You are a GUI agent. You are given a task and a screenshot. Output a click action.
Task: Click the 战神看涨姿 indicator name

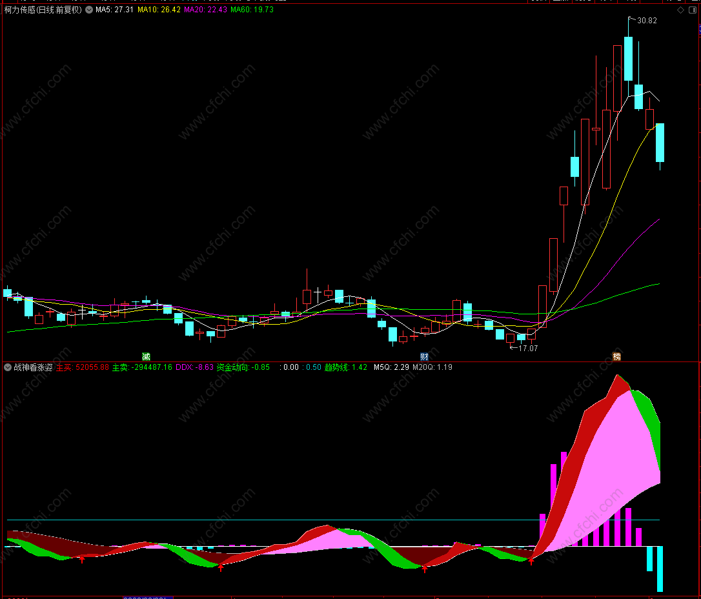(x=33, y=367)
